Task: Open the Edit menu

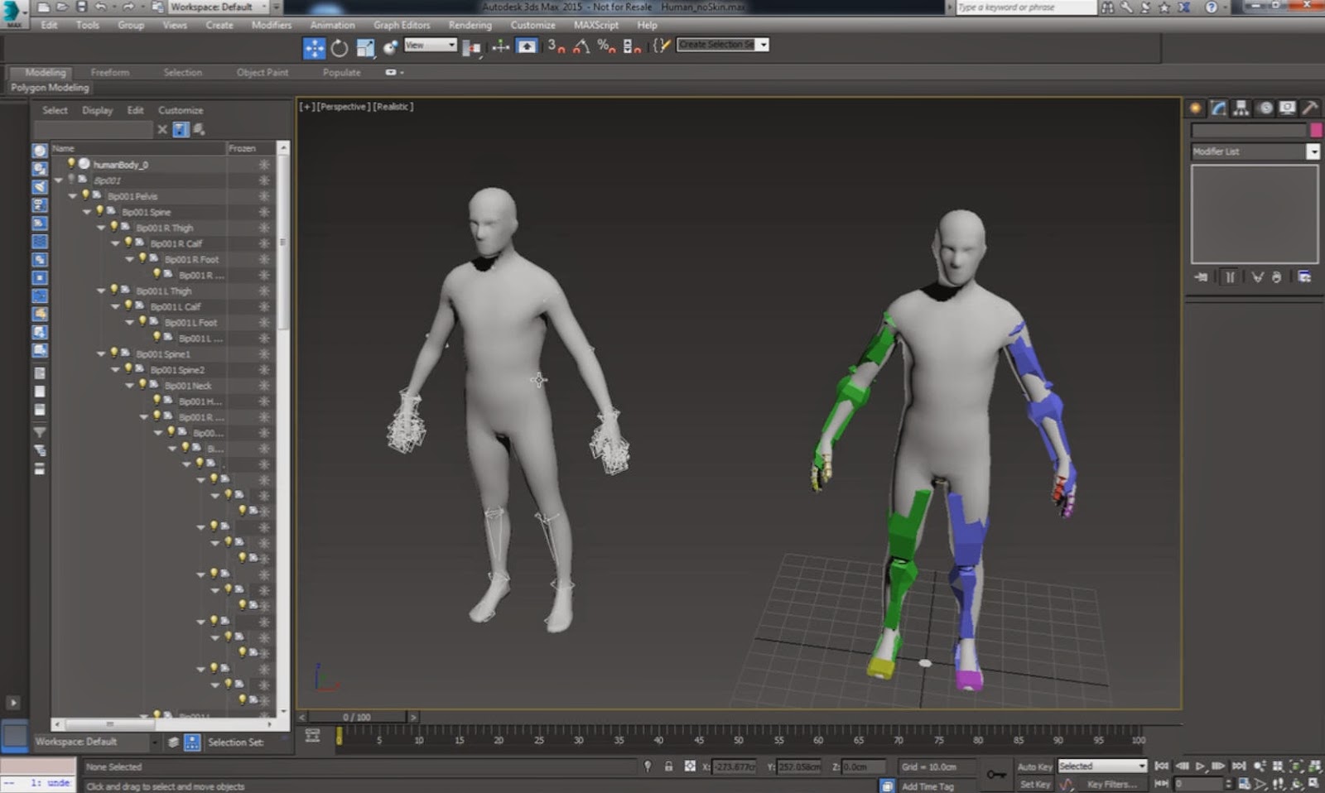Action: click(50, 25)
